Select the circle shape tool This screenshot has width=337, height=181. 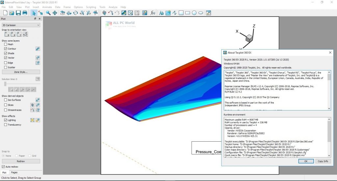[194, 13]
